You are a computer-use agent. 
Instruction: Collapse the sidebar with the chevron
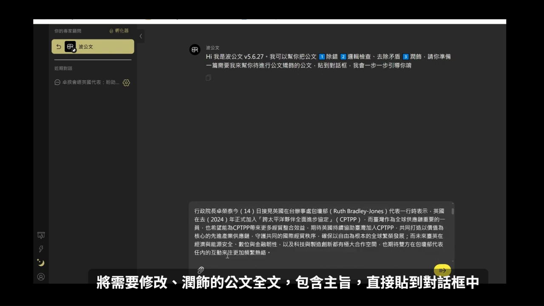141,36
